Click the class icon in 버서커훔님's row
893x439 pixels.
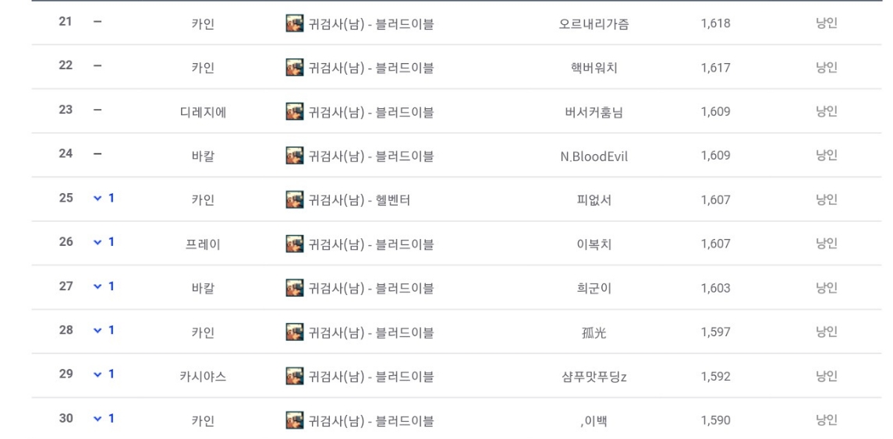[x=295, y=111]
